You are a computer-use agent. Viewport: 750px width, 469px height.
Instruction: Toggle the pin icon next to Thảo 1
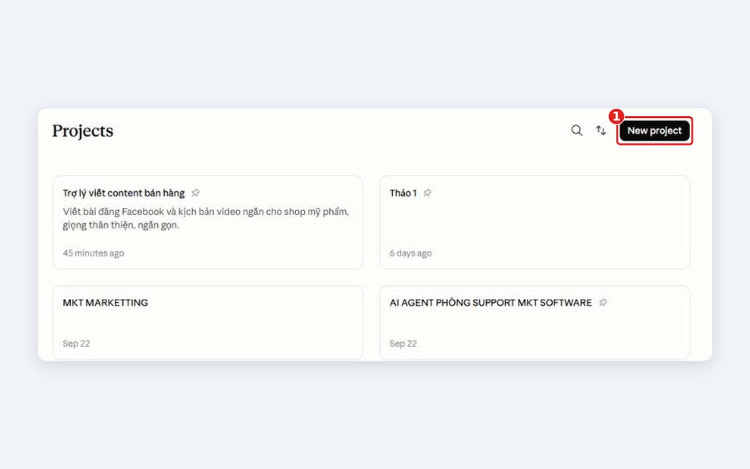point(427,193)
